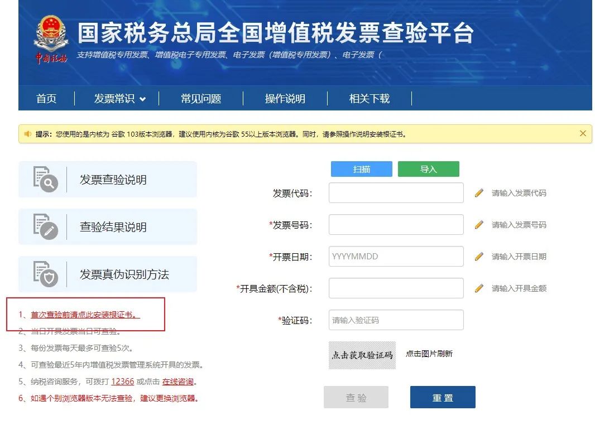This screenshot has height=425, width=595.
Task: Open the 发票真伪识别方法 panel
Action: coord(108,274)
